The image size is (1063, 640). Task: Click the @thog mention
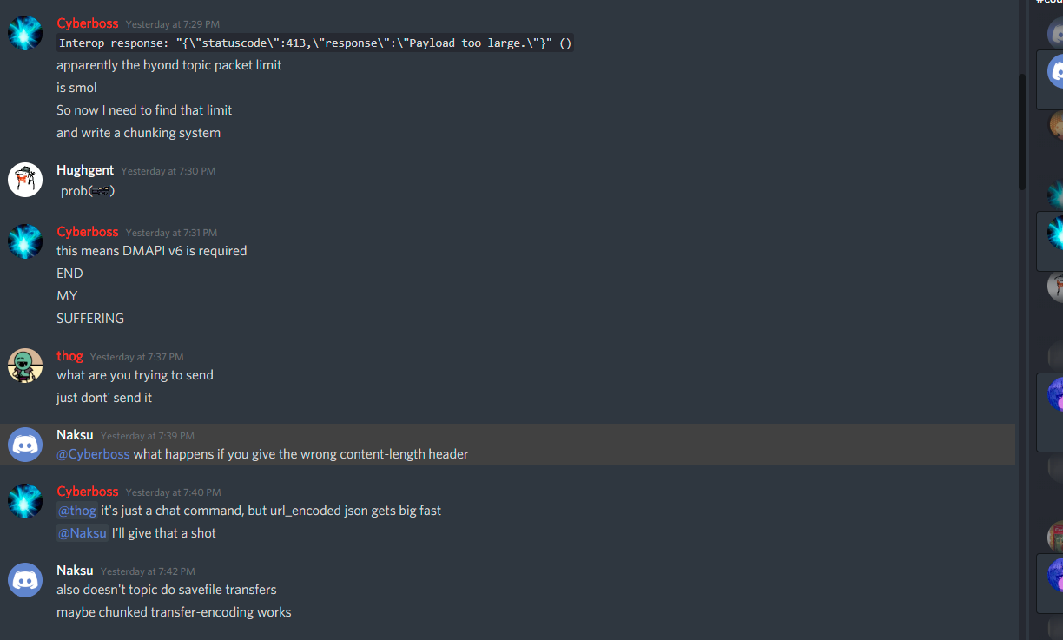76,510
